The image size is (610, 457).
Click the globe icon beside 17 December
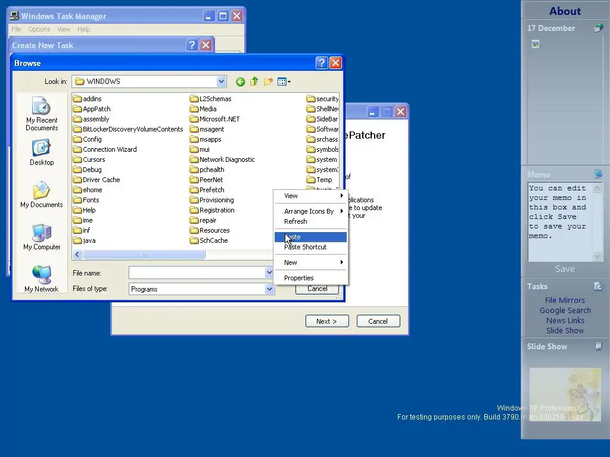(598, 28)
